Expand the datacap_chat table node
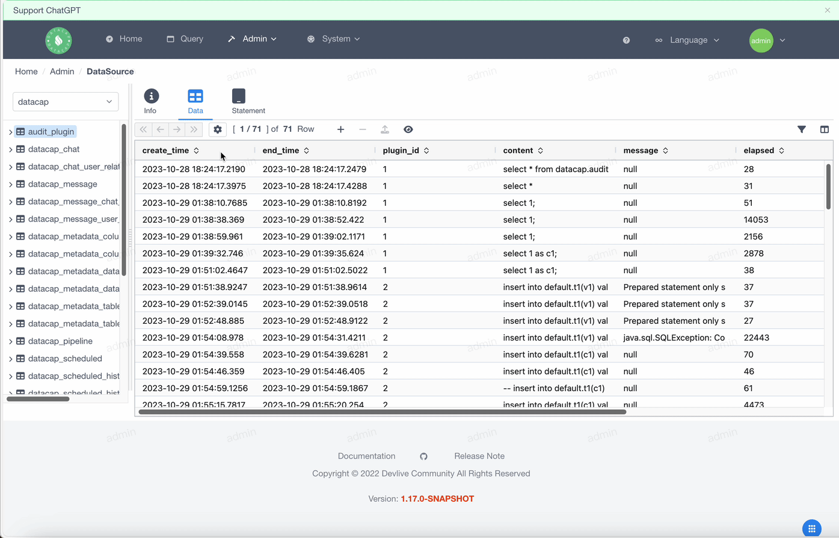 tap(10, 149)
